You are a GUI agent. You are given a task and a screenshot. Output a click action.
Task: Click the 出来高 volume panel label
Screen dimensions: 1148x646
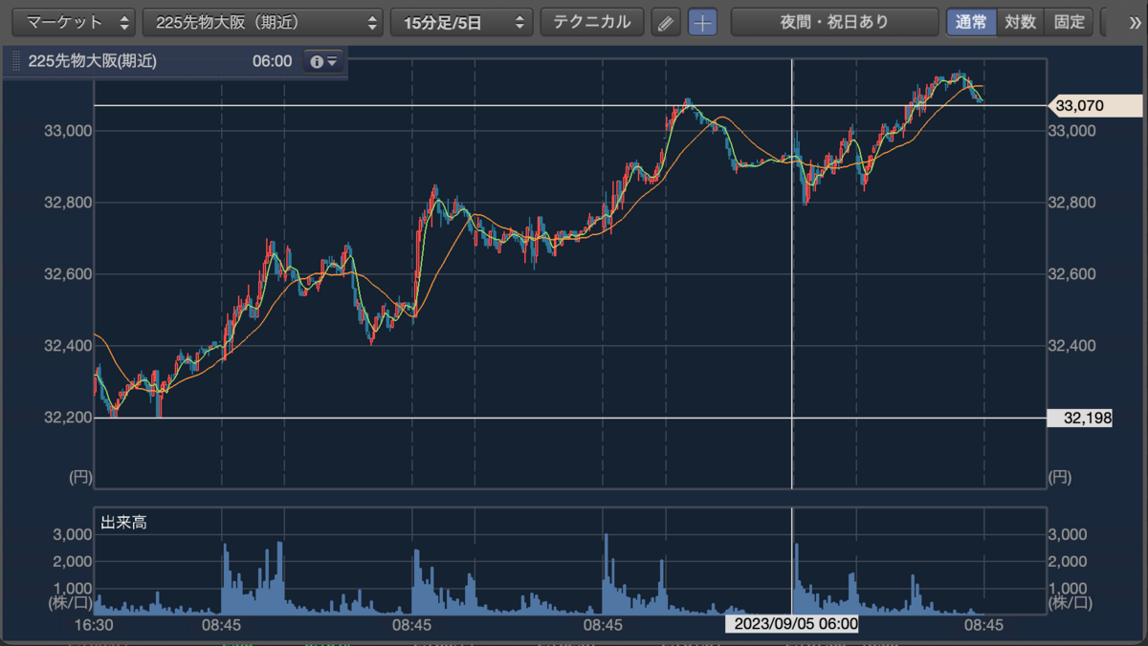point(123,522)
